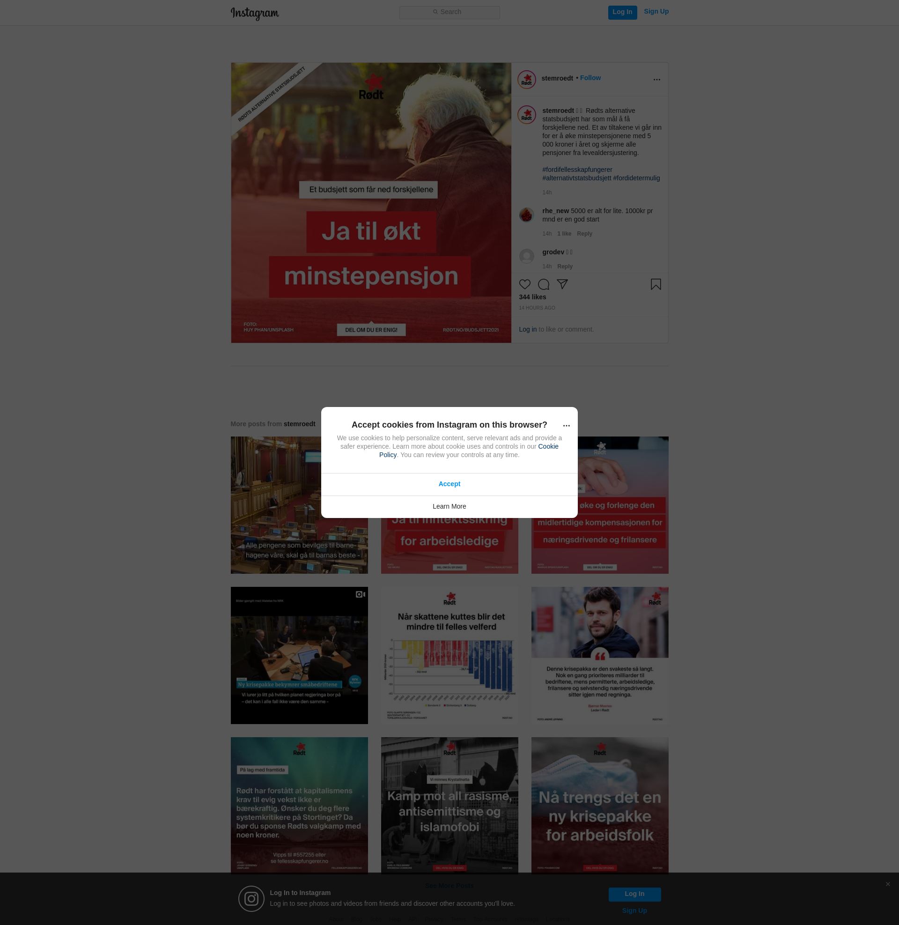This screenshot has width=899, height=925.
Task: Follow the stemroedt account
Action: point(590,78)
